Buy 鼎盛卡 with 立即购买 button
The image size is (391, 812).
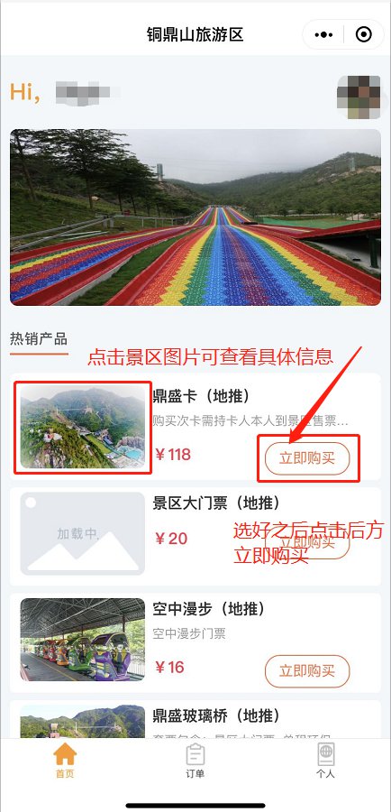coord(307,458)
